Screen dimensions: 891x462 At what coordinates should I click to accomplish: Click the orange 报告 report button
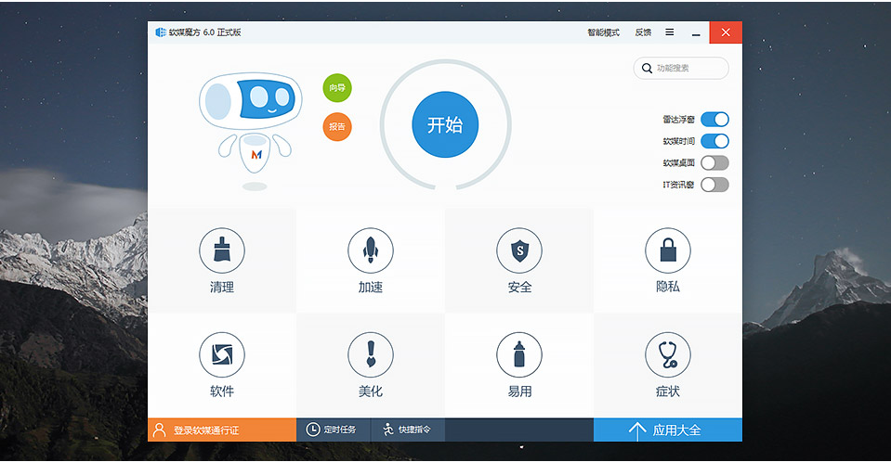[x=337, y=126]
